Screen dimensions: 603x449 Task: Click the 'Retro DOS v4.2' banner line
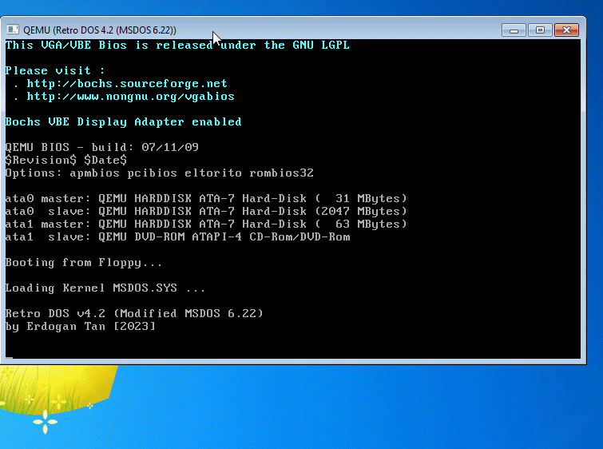134,313
